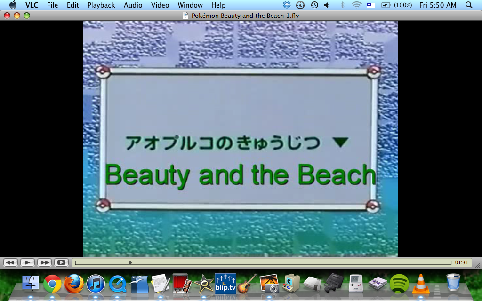Image resolution: width=482 pixels, height=301 pixels.
Task: Open iTunes from the dock
Action: (x=96, y=284)
